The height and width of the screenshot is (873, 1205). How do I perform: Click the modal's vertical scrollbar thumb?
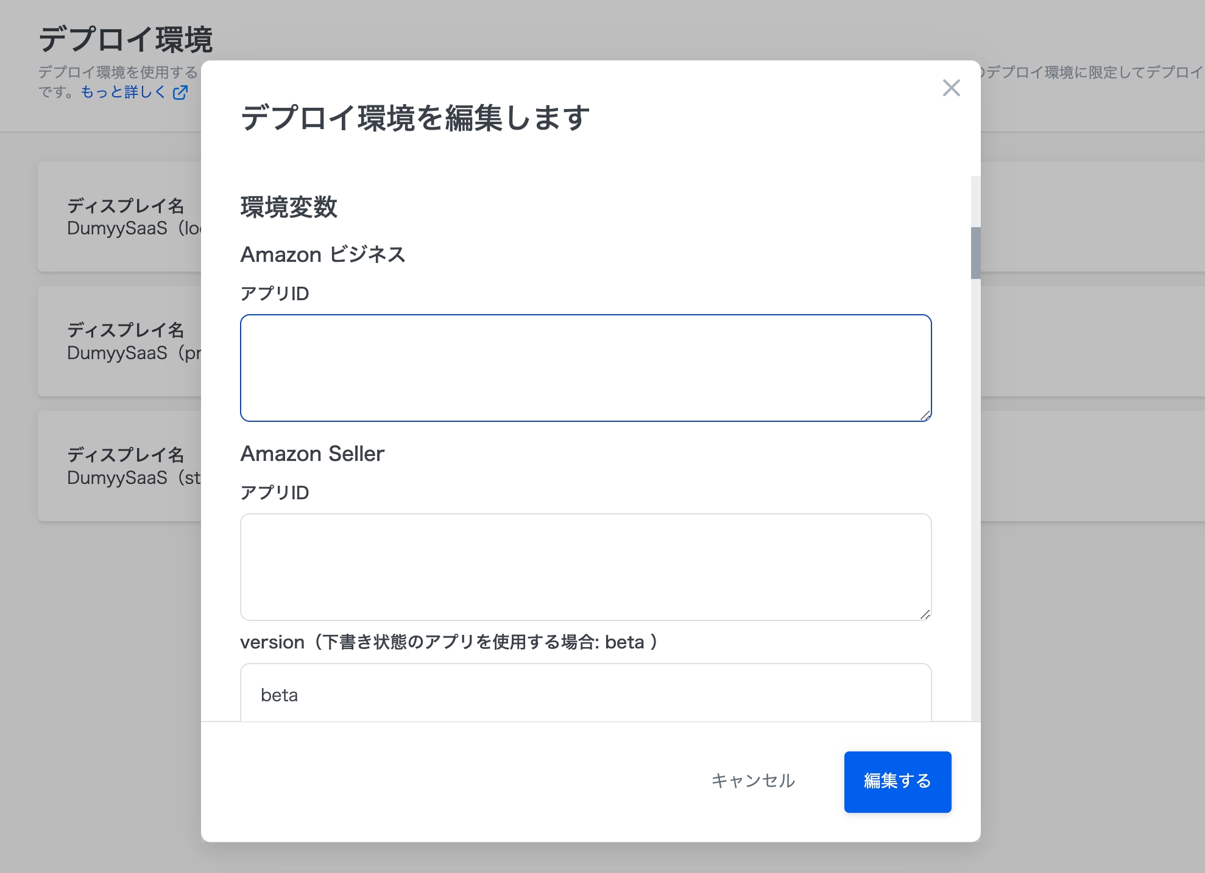[x=975, y=253]
